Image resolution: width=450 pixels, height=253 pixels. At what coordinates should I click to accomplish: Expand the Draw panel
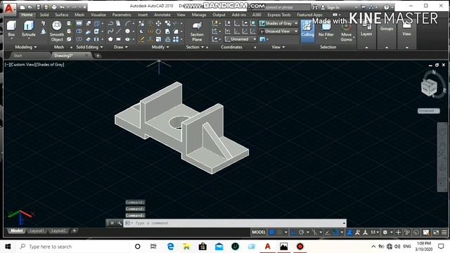pyautogui.click(x=120, y=47)
